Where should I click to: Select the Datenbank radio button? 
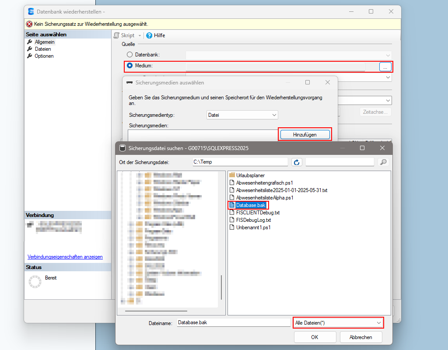click(x=129, y=54)
